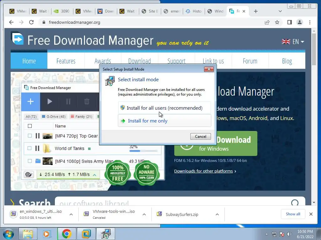Click the share page icon in address bar
The image size is (321, 240).
tap(267, 22)
